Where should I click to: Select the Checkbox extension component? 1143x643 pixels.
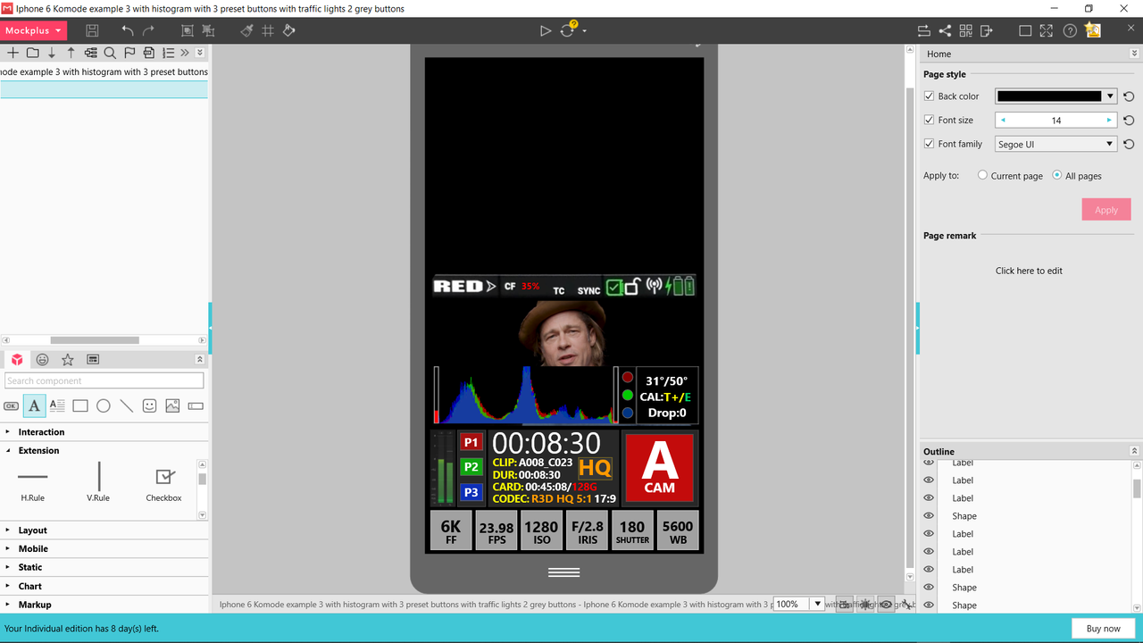(x=164, y=485)
